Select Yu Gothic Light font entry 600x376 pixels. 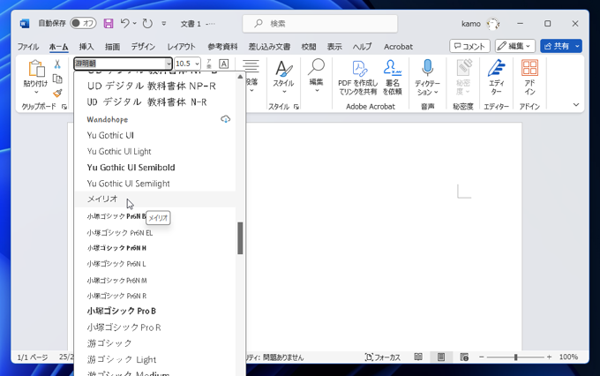pos(155,359)
